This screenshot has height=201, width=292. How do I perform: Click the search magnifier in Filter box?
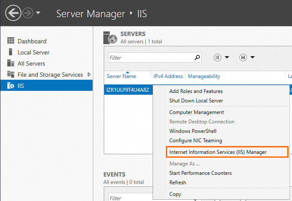click(197, 57)
